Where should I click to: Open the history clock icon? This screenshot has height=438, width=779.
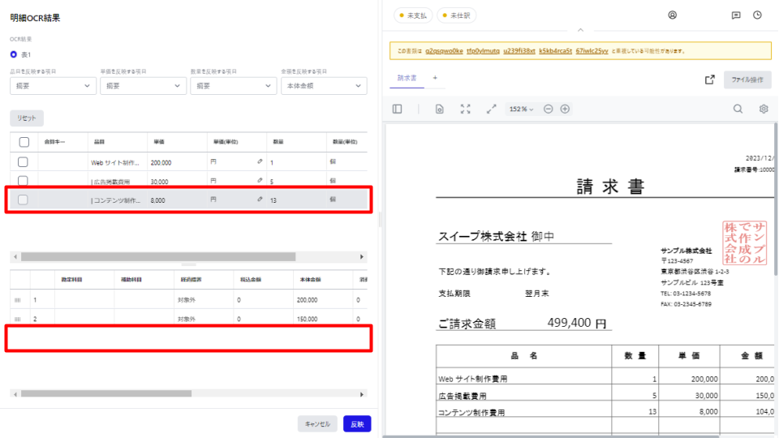pyautogui.click(x=757, y=15)
